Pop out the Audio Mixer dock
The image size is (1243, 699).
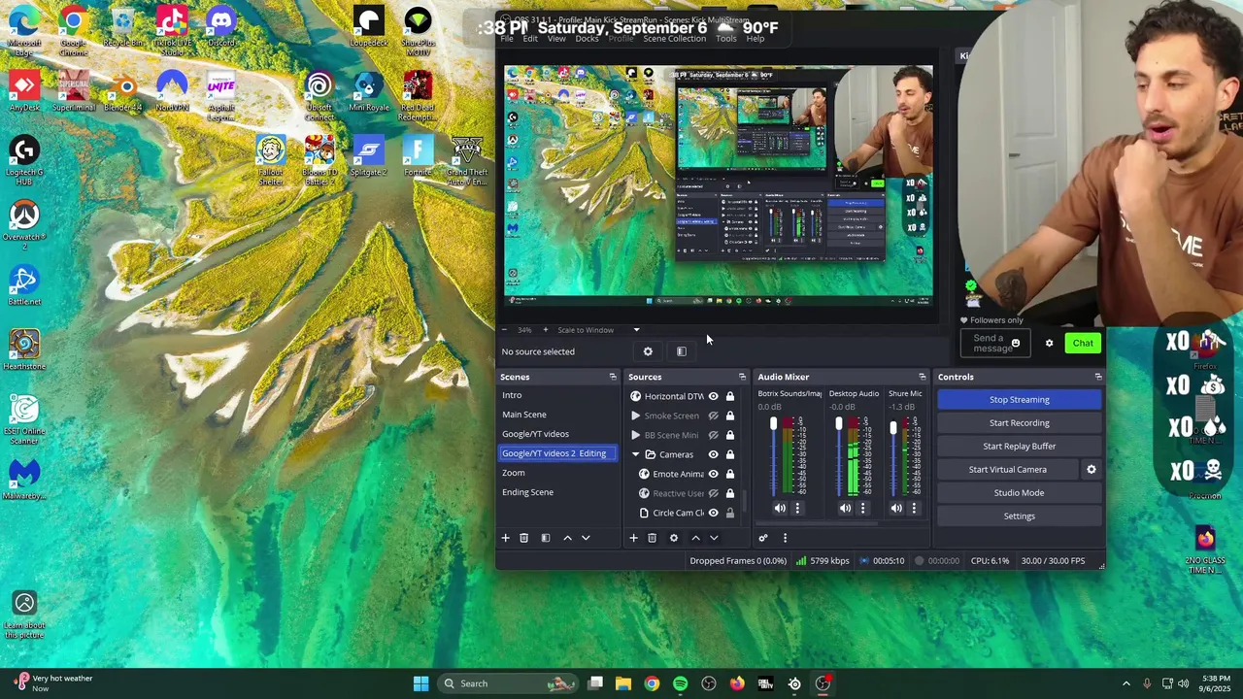point(922,377)
